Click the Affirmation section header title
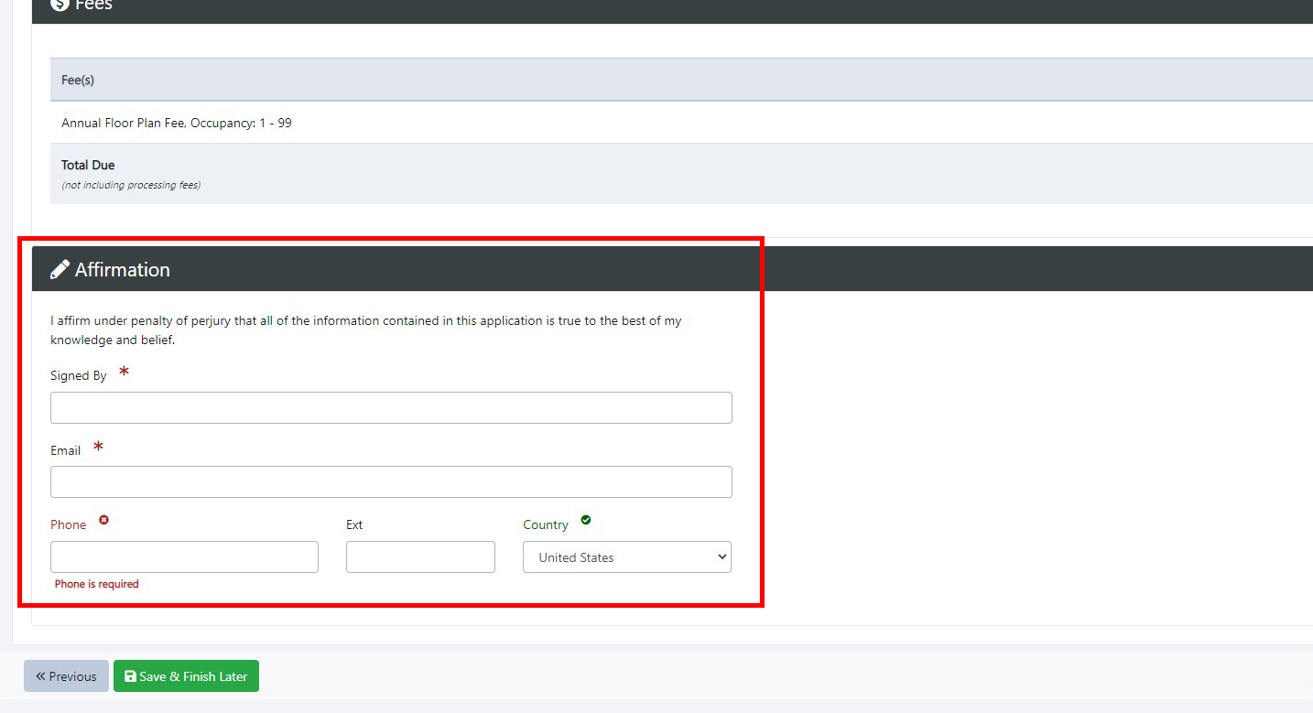This screenshot has width=1313, height=713. coord(123,270)
